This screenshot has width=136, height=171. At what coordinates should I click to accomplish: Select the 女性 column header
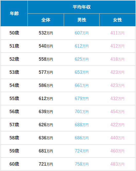pyautogui.click(x=117, y=20)
